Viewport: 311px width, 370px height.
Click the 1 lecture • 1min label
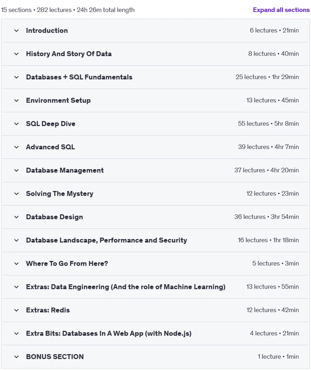[278, 357]
